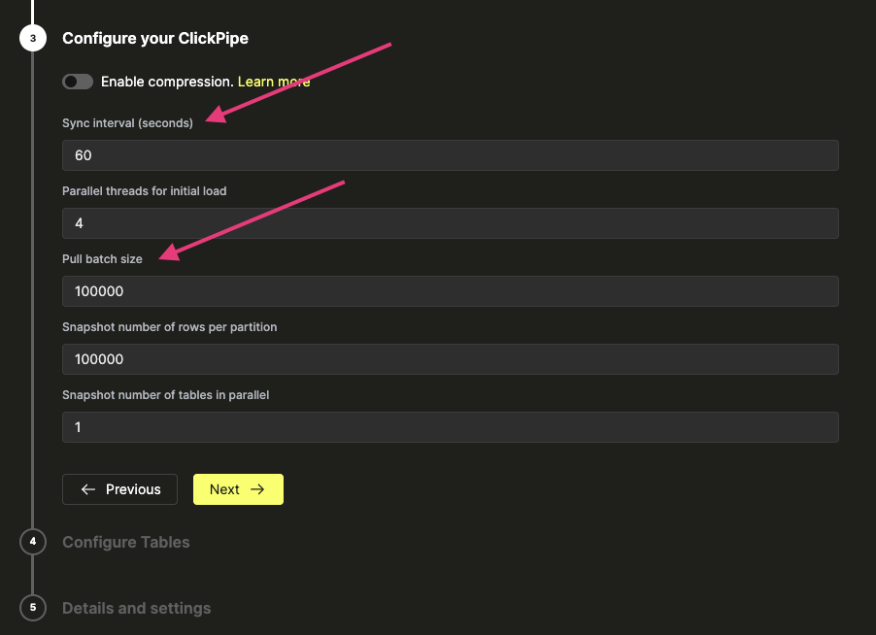Select the value 4 for parallel threads

[78, 222]
